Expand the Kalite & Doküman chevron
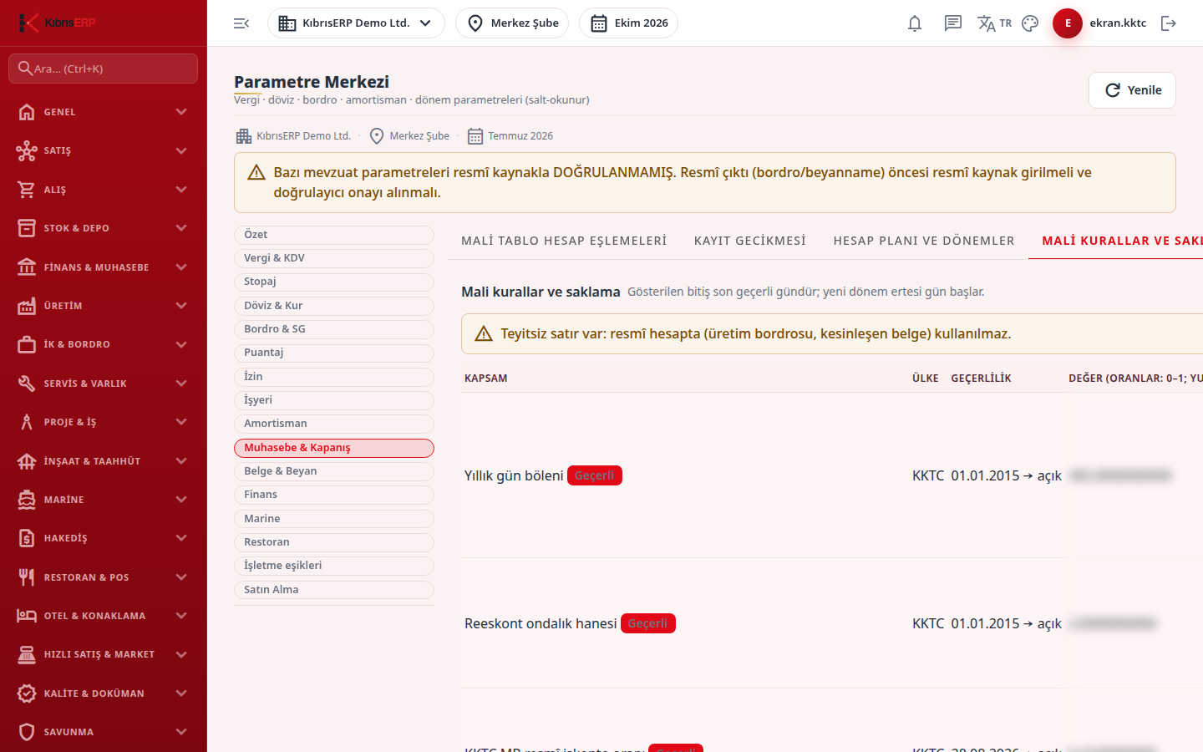Image resolution: width=1203 pixels, height=752 pixels. pyautogui.click(x=181, y=694)
